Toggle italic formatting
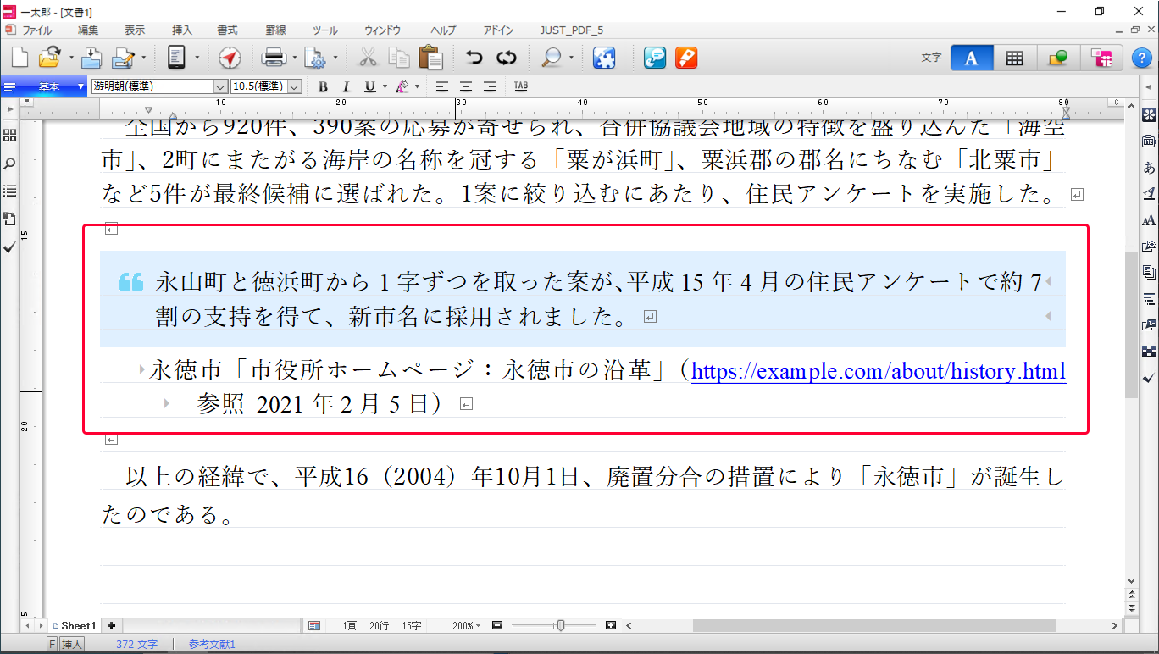Image resolution: width=1159 pixels, height=654 pixels. click(346, 86)
